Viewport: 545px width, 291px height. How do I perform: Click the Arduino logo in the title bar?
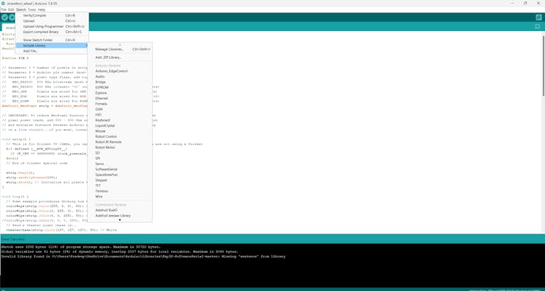(3, 4)
